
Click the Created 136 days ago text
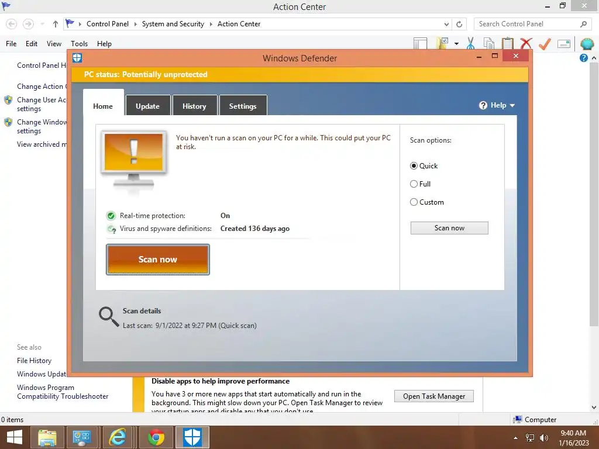[x=255, y=229]
